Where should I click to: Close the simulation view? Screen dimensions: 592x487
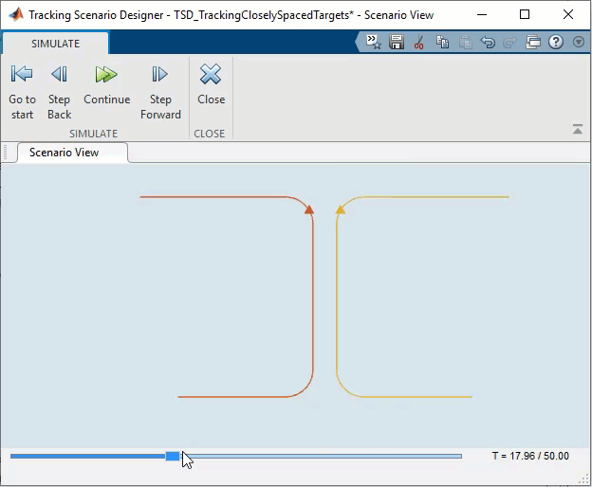pos(211,85)
